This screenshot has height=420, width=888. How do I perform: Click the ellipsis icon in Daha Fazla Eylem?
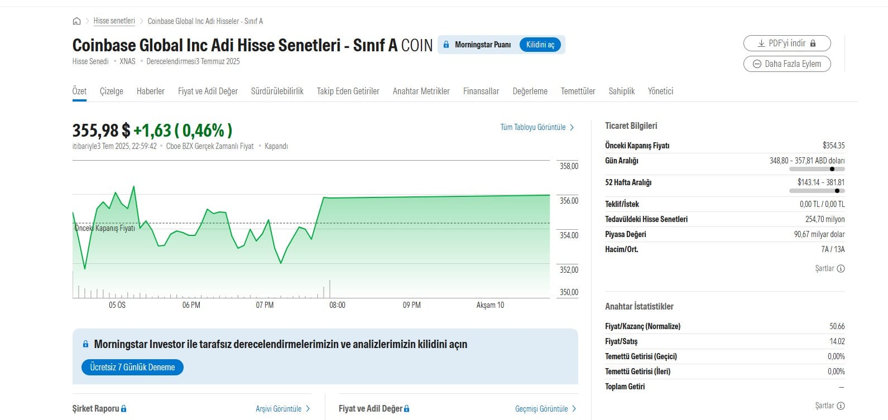[757, 64]
